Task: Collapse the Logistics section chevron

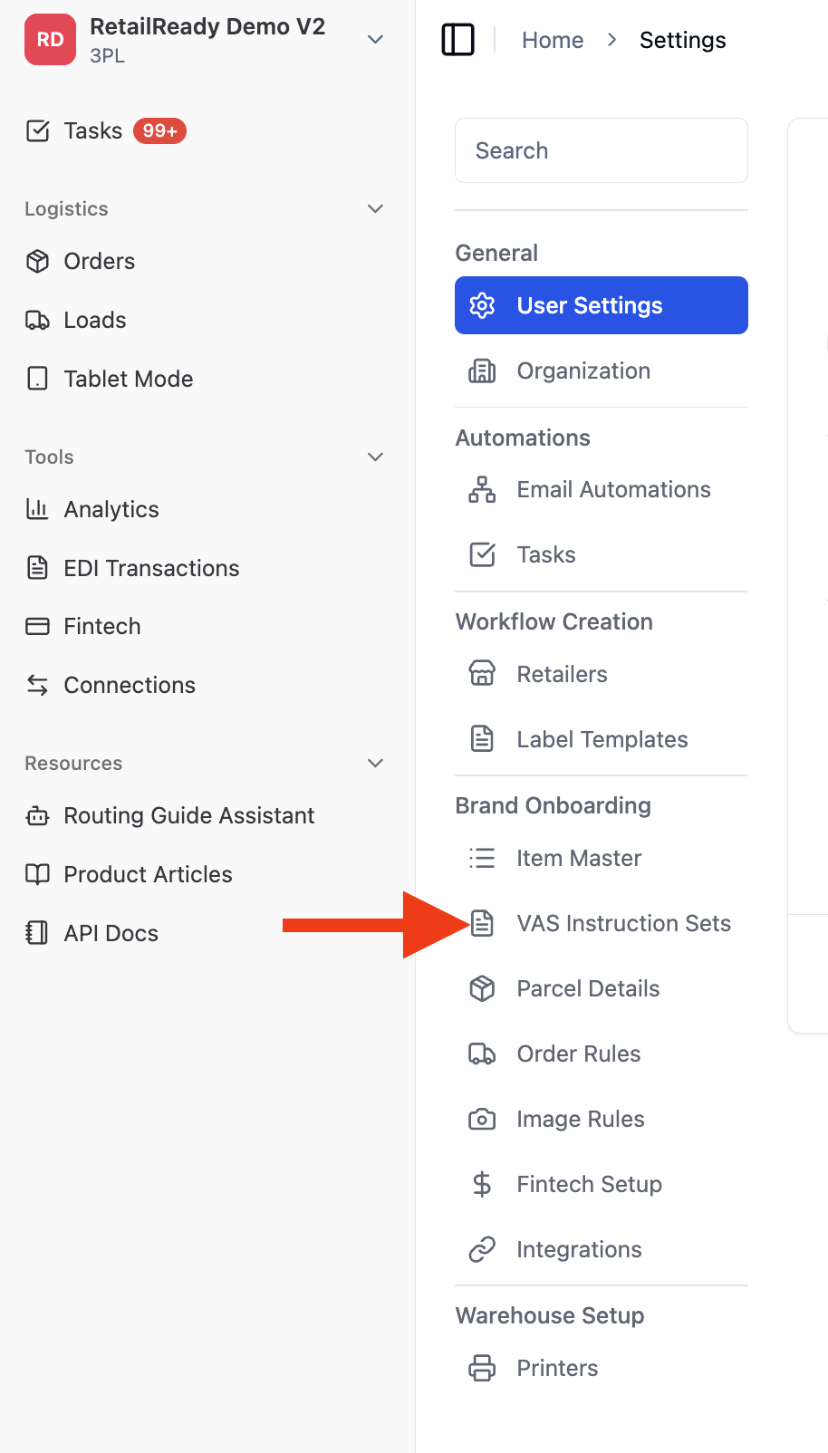Action: [x=376, y=209]
